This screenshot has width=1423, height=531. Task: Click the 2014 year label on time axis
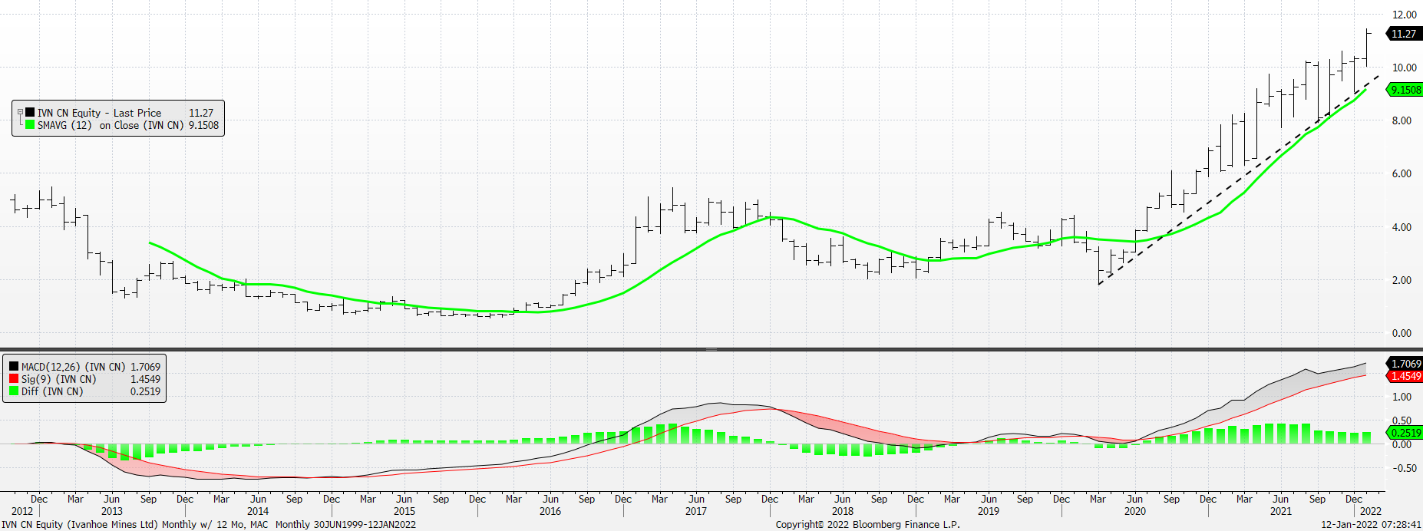[x=258, y=511]
